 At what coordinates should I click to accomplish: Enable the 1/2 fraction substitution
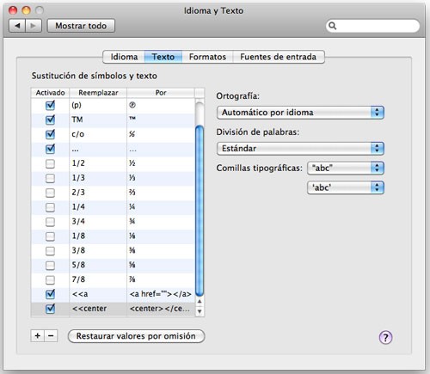[50, 163]
